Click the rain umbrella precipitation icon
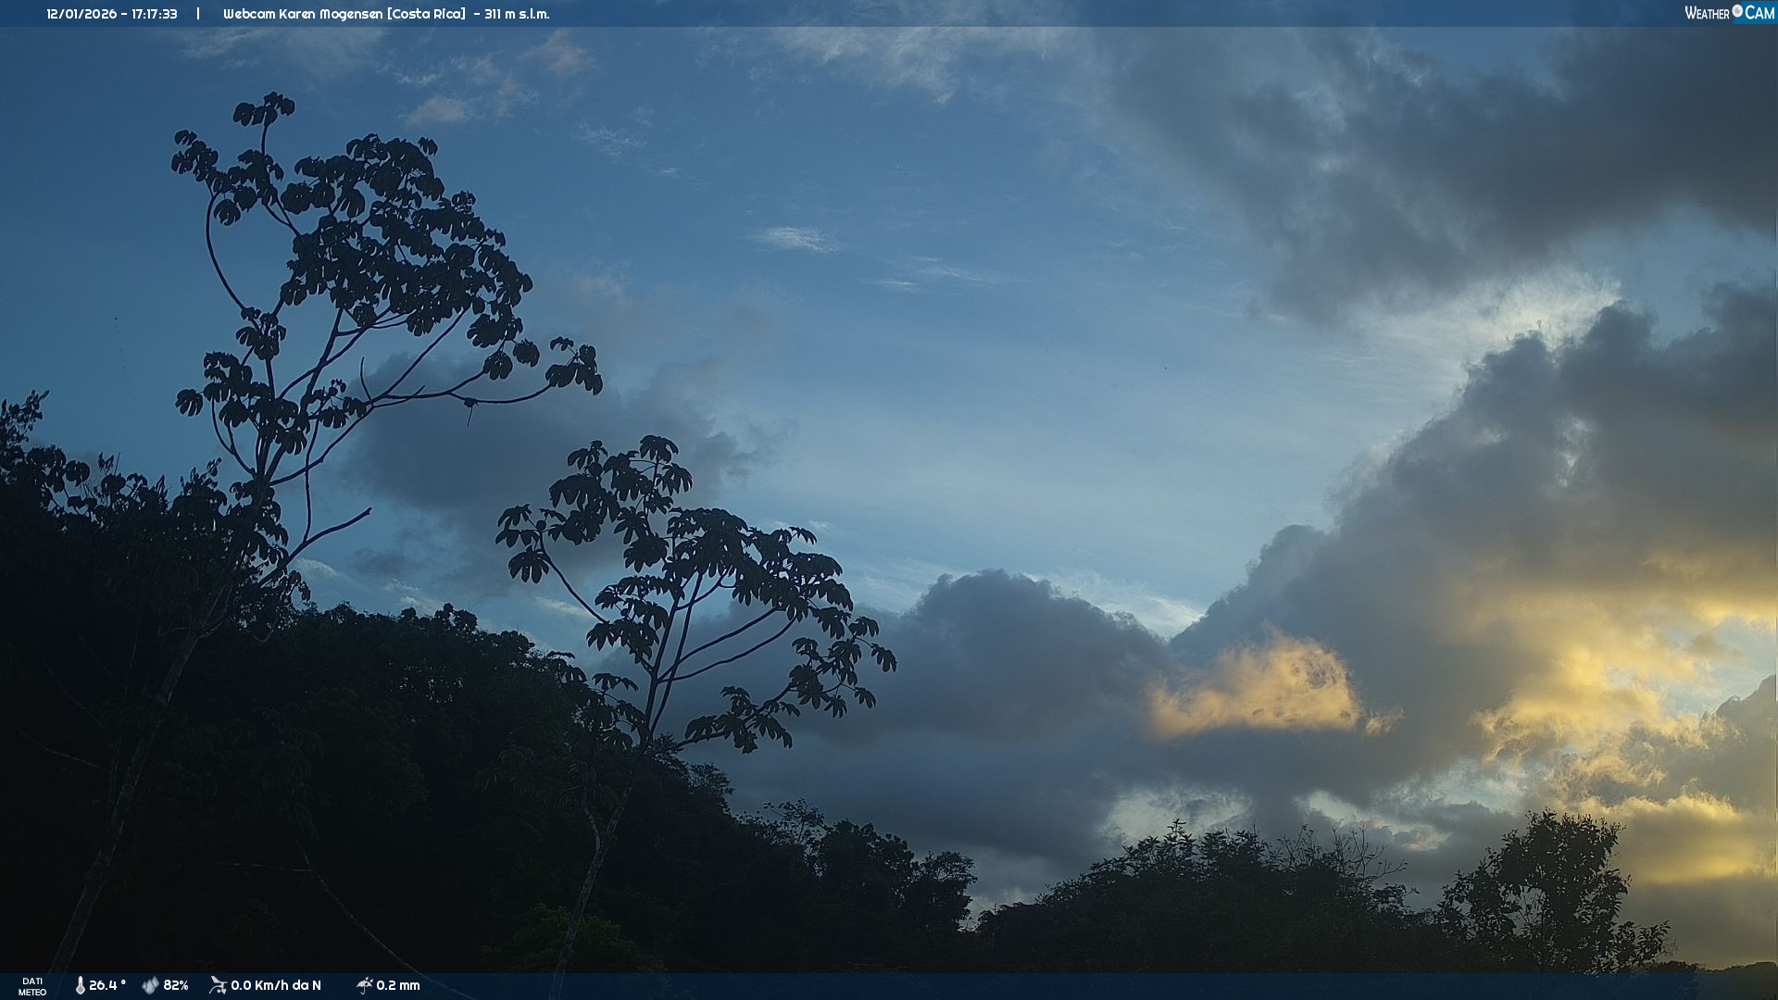 point(364,985)
